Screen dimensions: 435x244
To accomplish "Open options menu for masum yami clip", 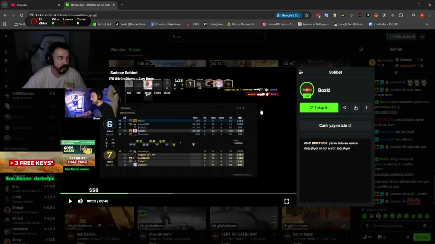I will (202, 235).
